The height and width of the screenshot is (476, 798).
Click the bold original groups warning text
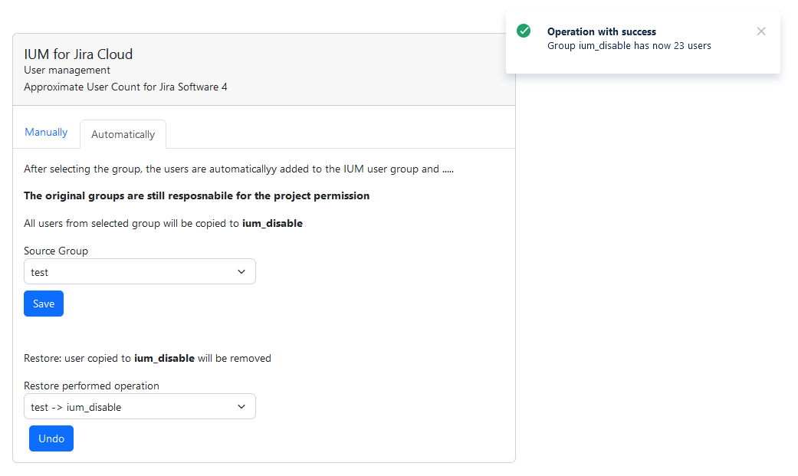(196, 196)
